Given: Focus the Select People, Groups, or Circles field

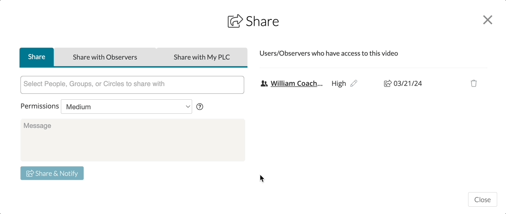Looking at the screenshot, I should [x=132, y=84].
